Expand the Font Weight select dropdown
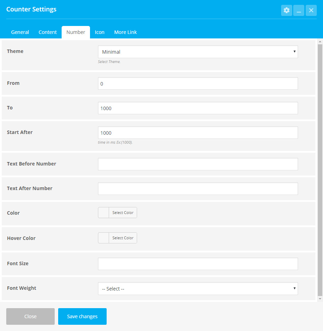Viewport: 323px width, 331px height. click(x=198, y=288)
